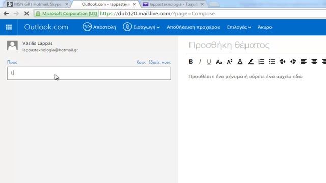Open the font face picker Aa
The width and height of the screenshot is (326, 183).
pos(219,62)
